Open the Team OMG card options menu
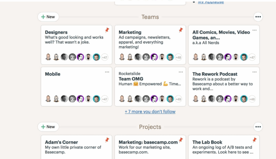This screenshot has height=159, width=276. point(181,72)
